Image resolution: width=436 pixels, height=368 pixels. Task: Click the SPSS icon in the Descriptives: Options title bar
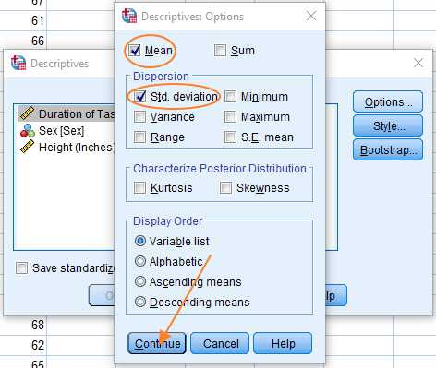click(x=129, y=16)
